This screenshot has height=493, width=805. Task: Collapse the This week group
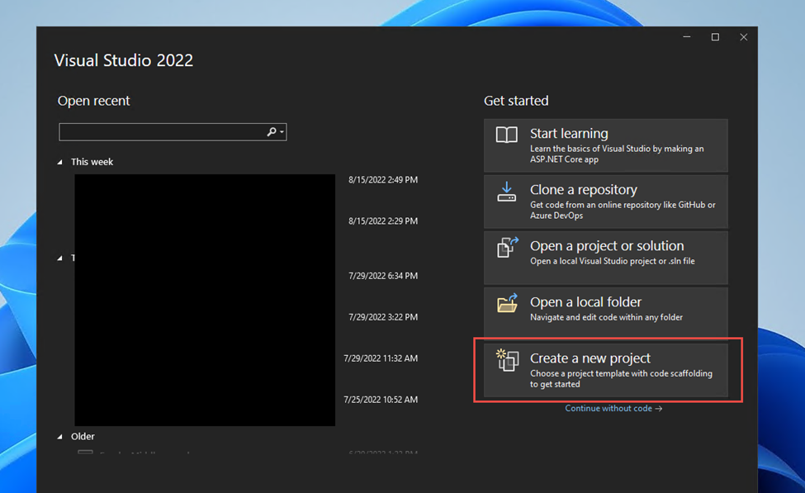[x=59, y=163]
